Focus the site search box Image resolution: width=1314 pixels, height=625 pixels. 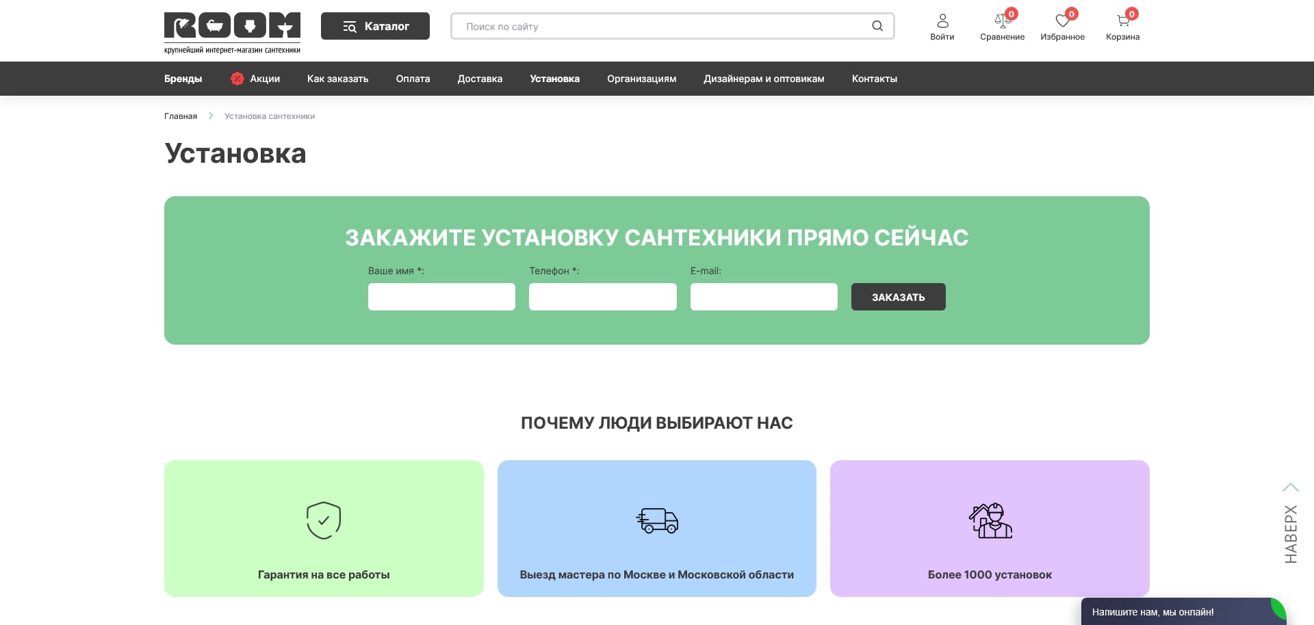coord(657,26)
